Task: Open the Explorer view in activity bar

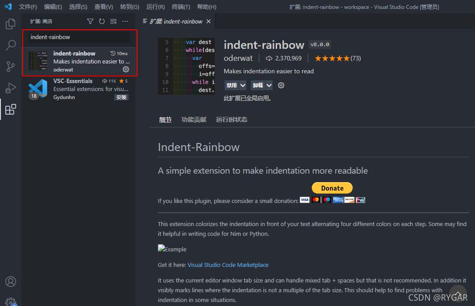Action: pyautogui.click(x=11, y=24)
